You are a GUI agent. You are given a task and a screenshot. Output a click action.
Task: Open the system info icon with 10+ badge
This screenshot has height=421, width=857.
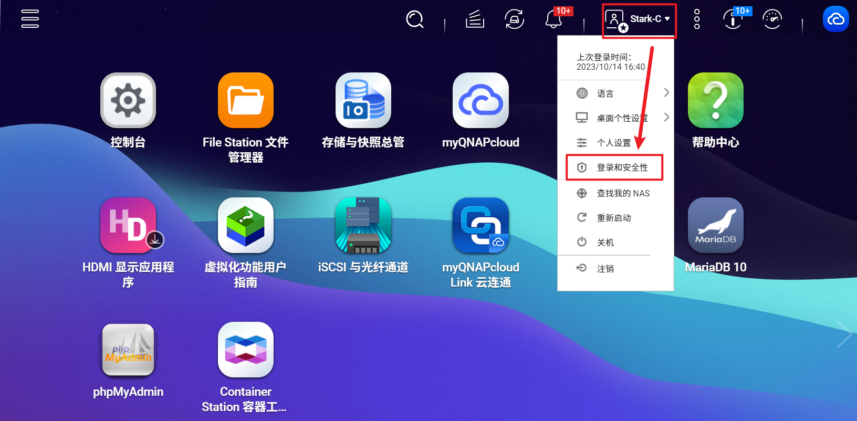(x=733, y=19)
